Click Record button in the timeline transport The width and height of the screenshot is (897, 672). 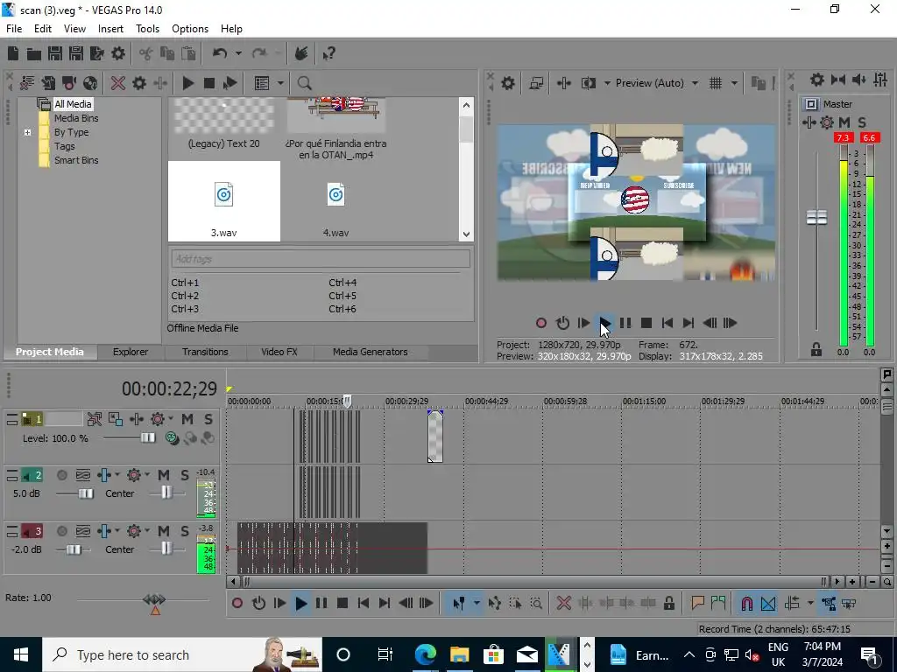coord(237,603)
